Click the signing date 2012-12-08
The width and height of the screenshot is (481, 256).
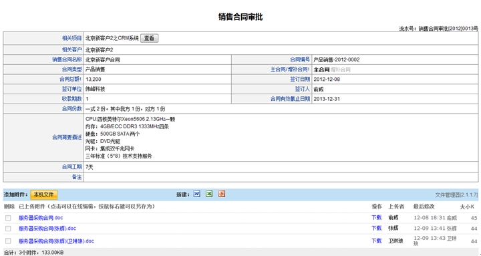click(x=327, y=80)
